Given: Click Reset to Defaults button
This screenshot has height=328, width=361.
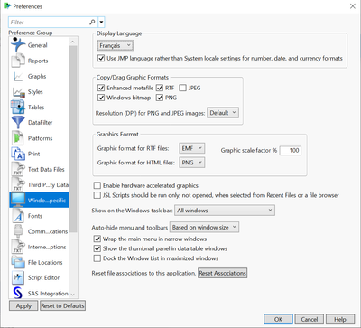Looking at the screenshot, I should coord(62,305).
